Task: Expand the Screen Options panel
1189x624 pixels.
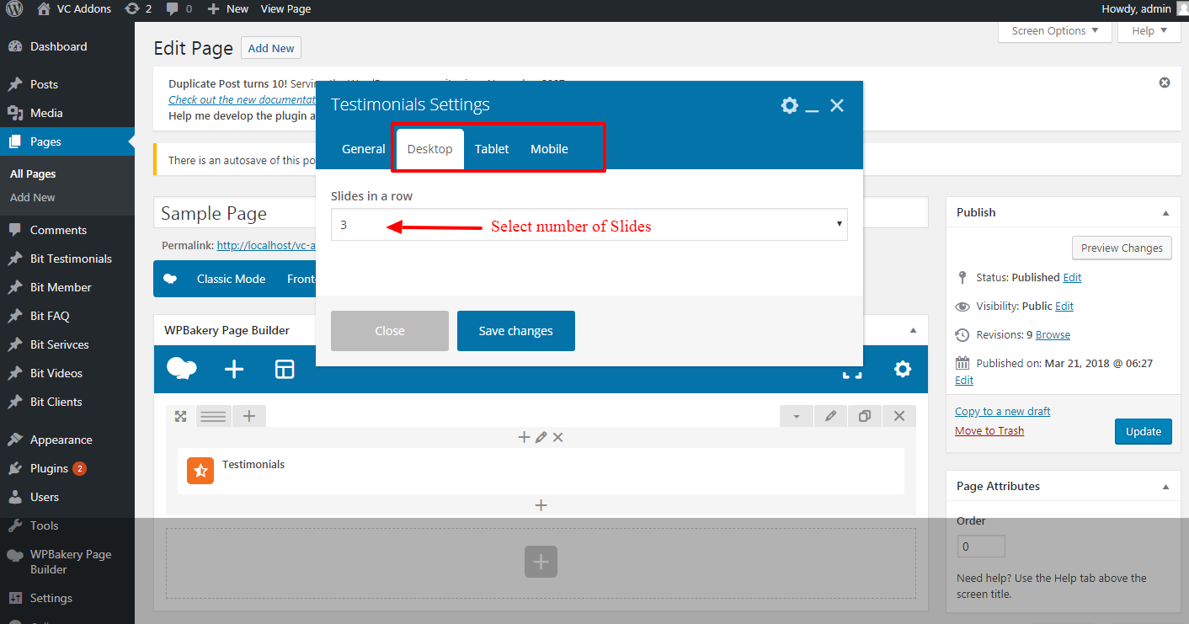Action: tap(1054, 31)
